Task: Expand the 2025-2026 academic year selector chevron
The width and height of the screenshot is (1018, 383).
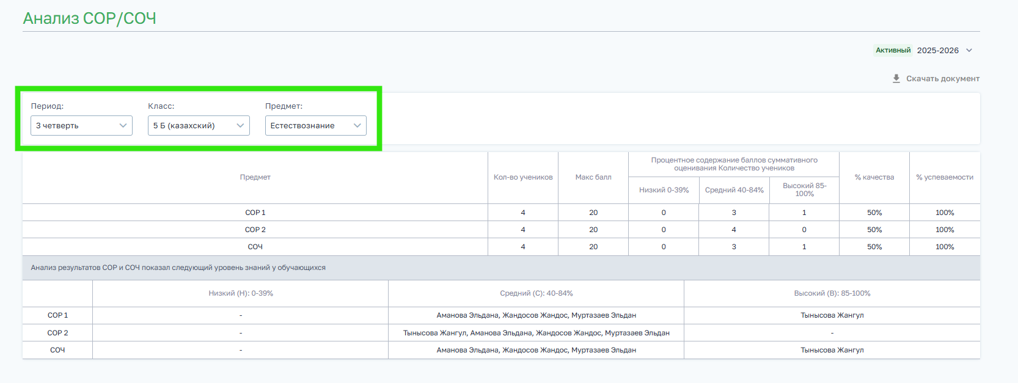Action: pos(969,50)
